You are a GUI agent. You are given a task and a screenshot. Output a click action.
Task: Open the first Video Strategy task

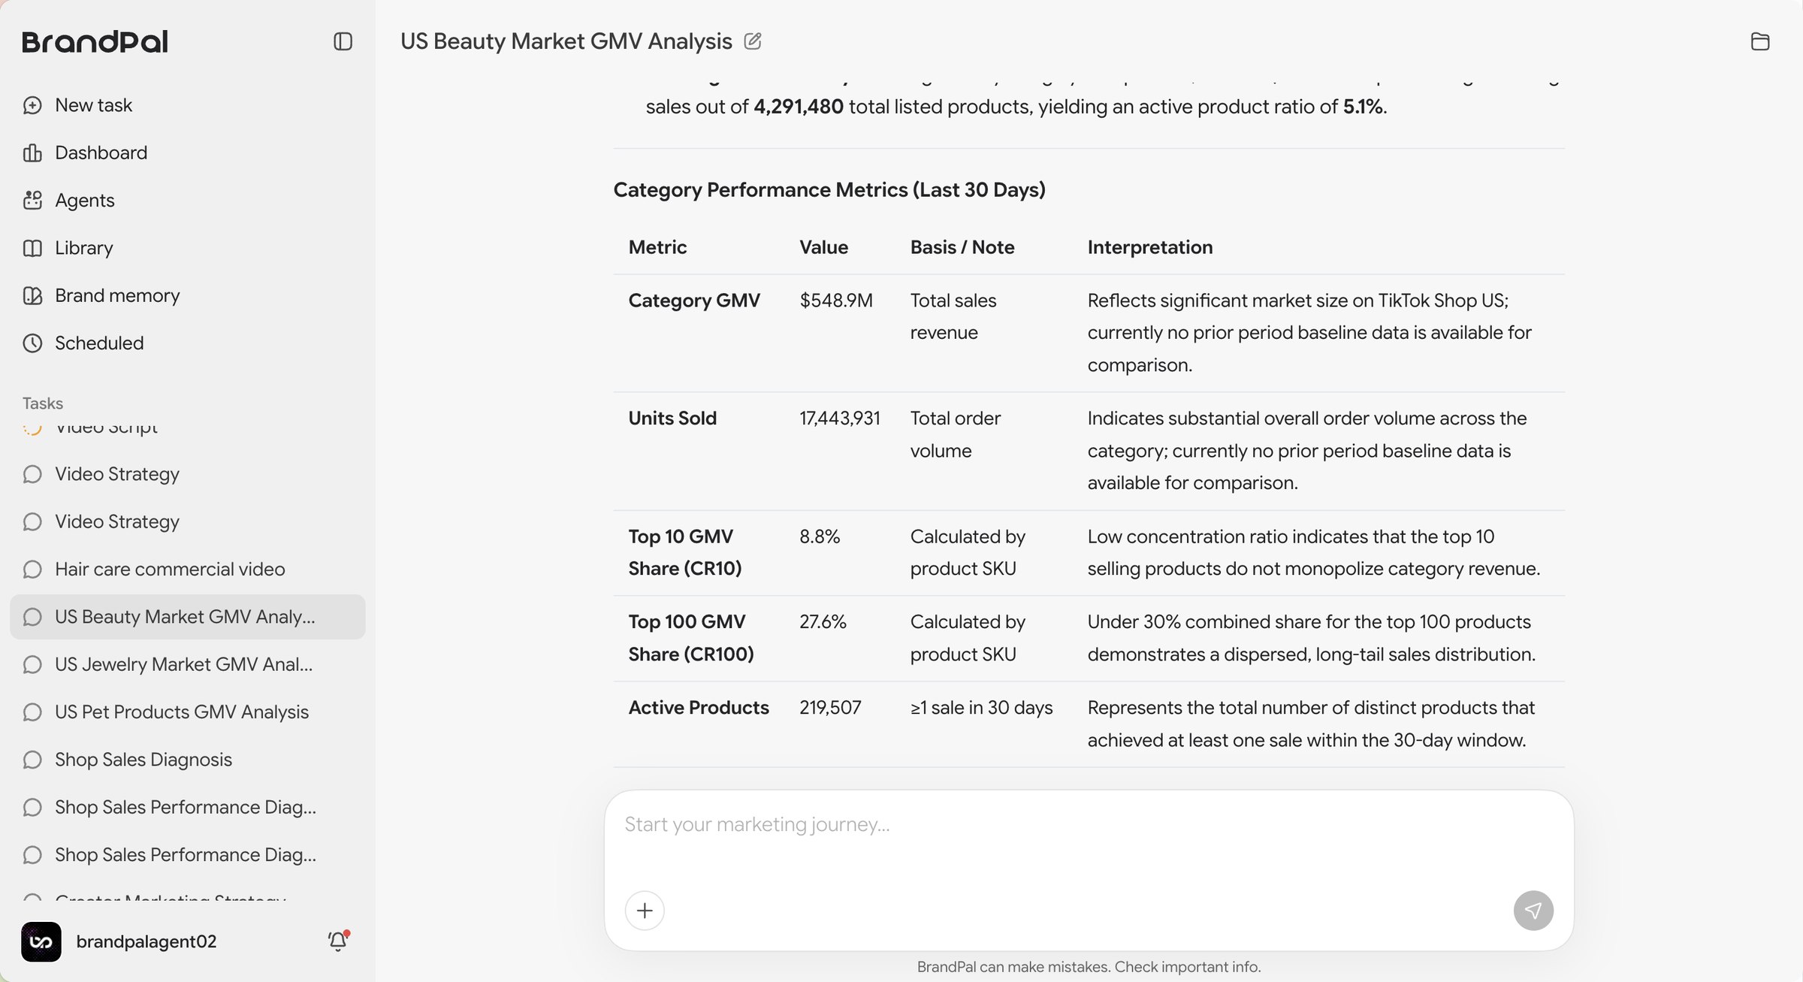click(188, 474)
